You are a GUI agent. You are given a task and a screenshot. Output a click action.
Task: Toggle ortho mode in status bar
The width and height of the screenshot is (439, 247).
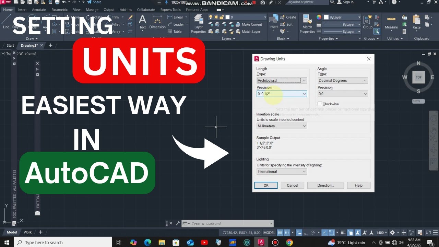pos(306,233)
